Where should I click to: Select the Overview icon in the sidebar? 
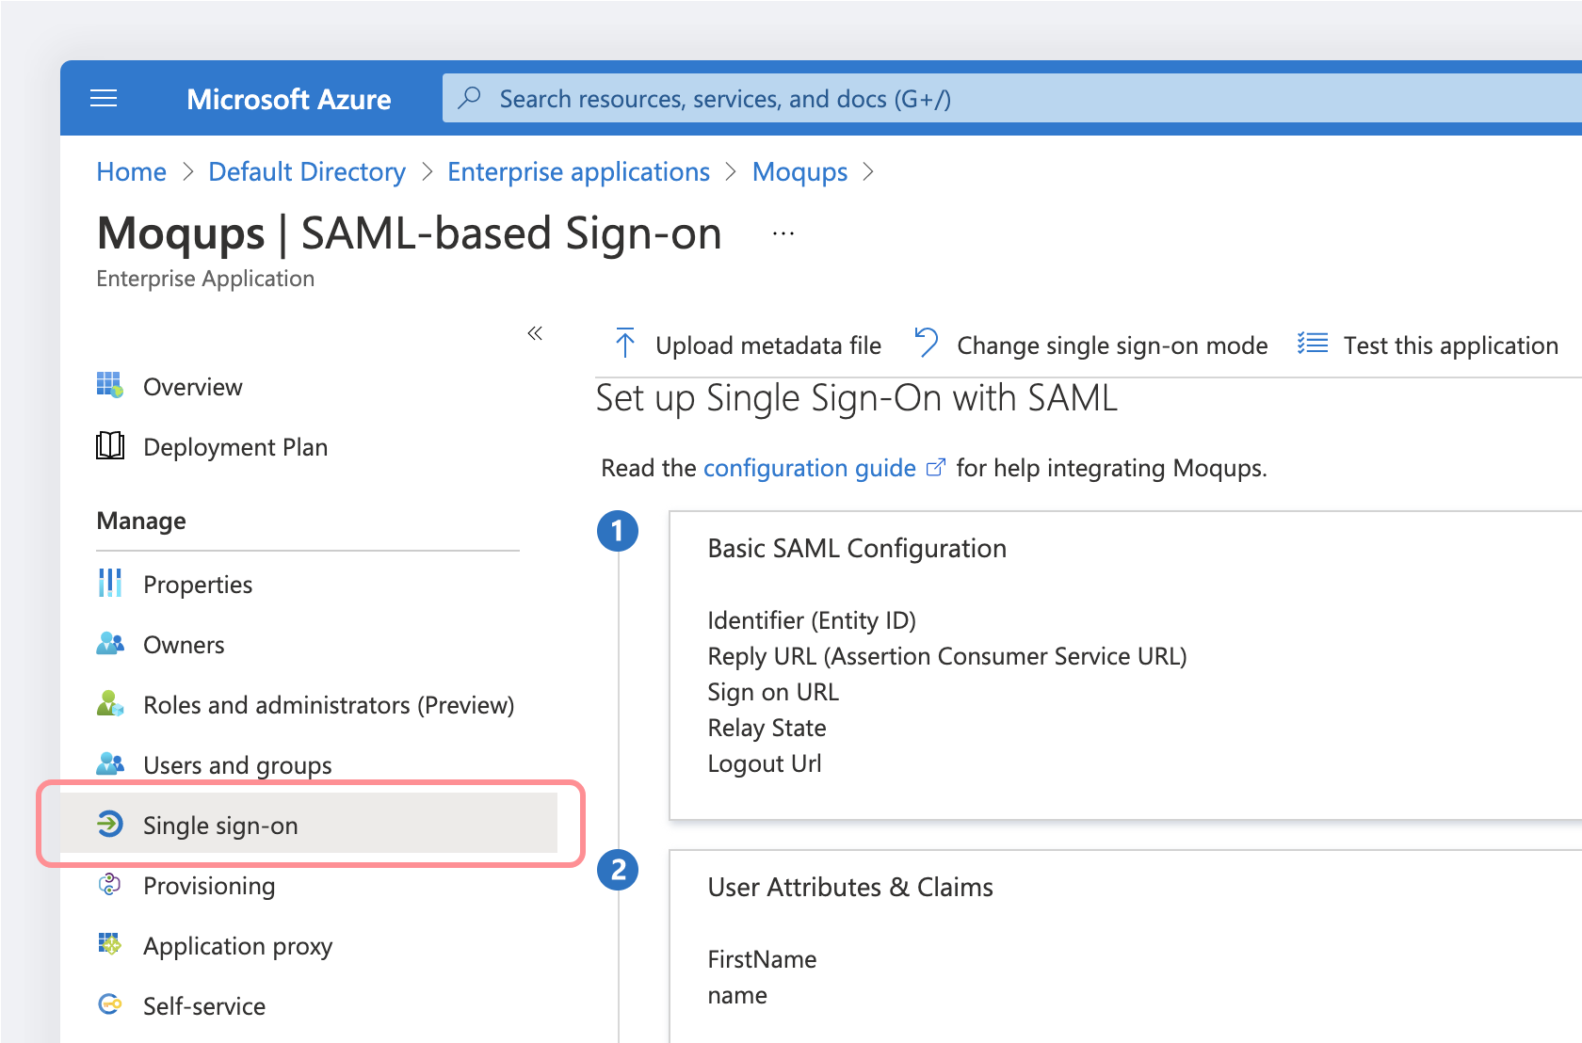(x=110, y=386)
